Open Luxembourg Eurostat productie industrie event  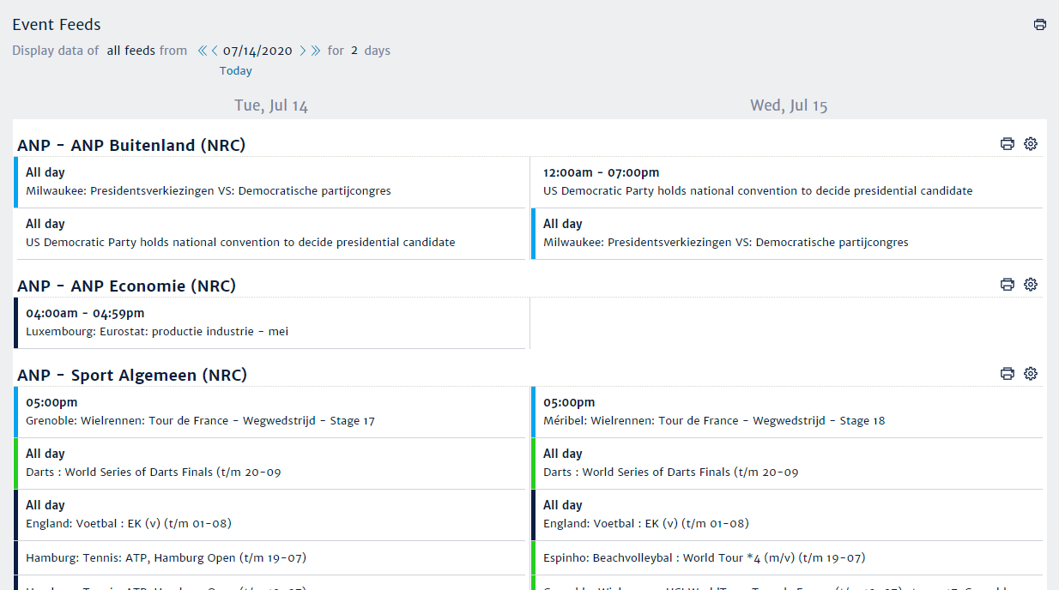click(x=269, y=322)
